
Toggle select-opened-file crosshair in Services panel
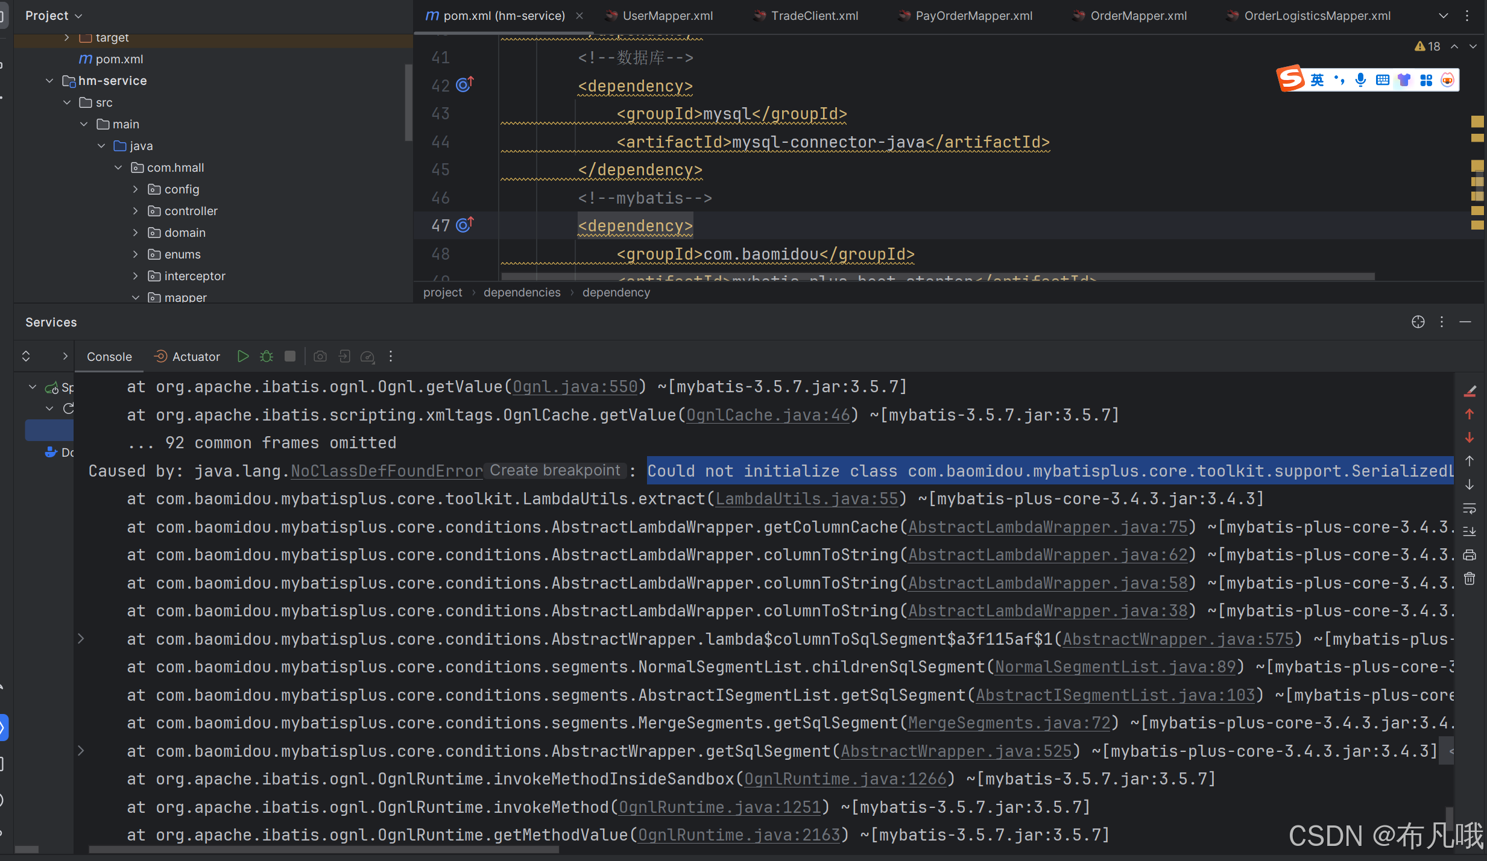1418,322
